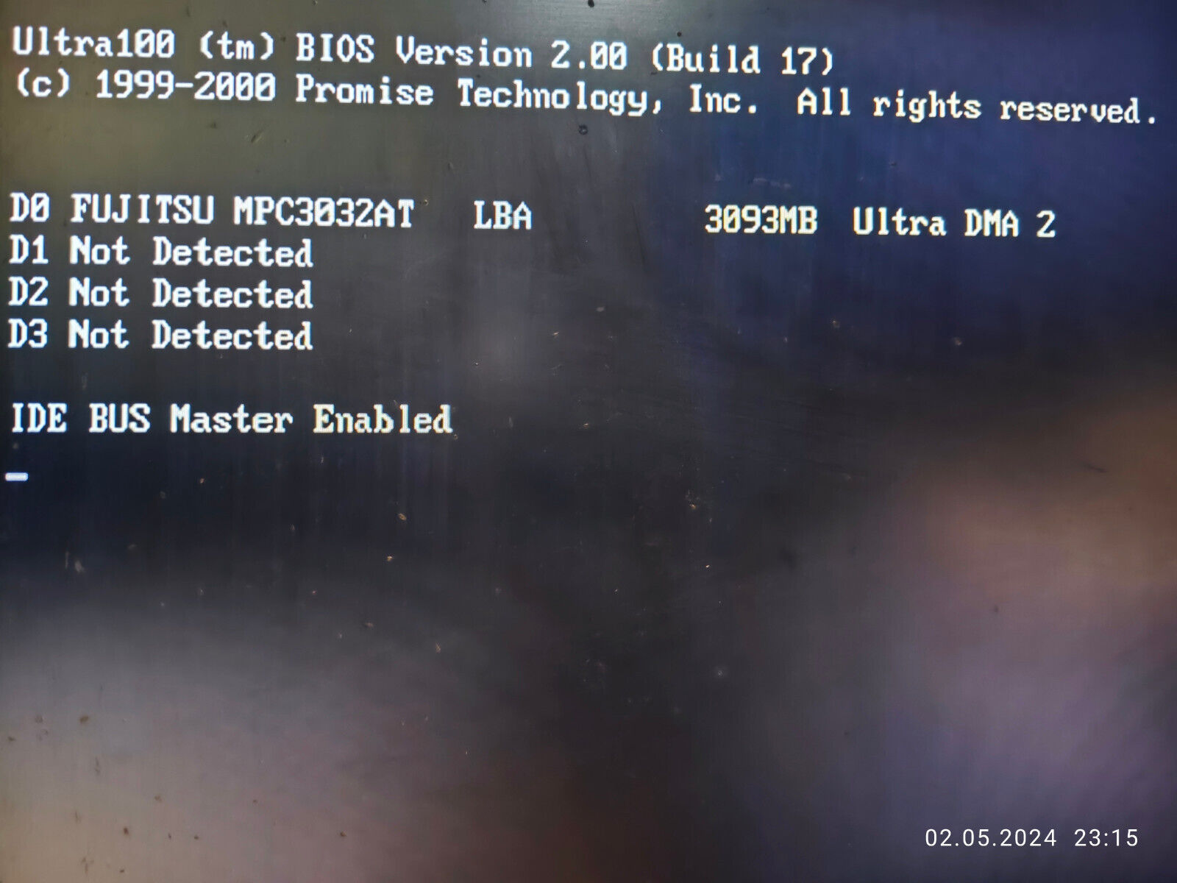This screenshot has width=1177, height=883.
Task: Click the All rights reserved text
Action: pos(977,106)
